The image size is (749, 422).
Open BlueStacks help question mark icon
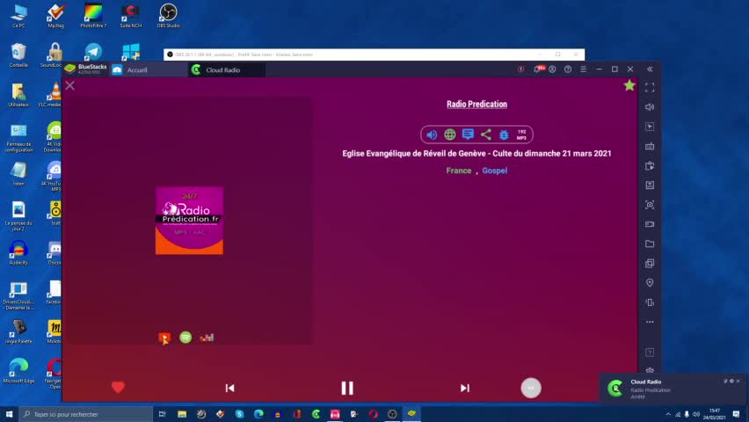coord(568,69)
